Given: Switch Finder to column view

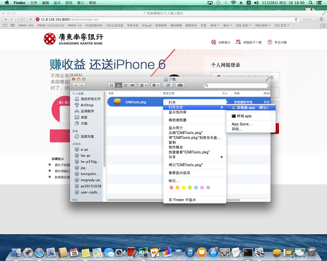Looking at the screenshot, I should (x=125, y=85).
